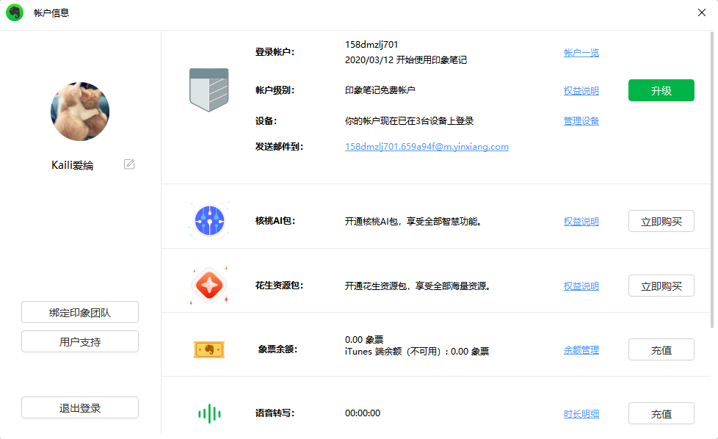Click the 印象笔记免费帐户 text
This screenshot has height=439, width=718.
pyautogui.click(x=380, y=90)
